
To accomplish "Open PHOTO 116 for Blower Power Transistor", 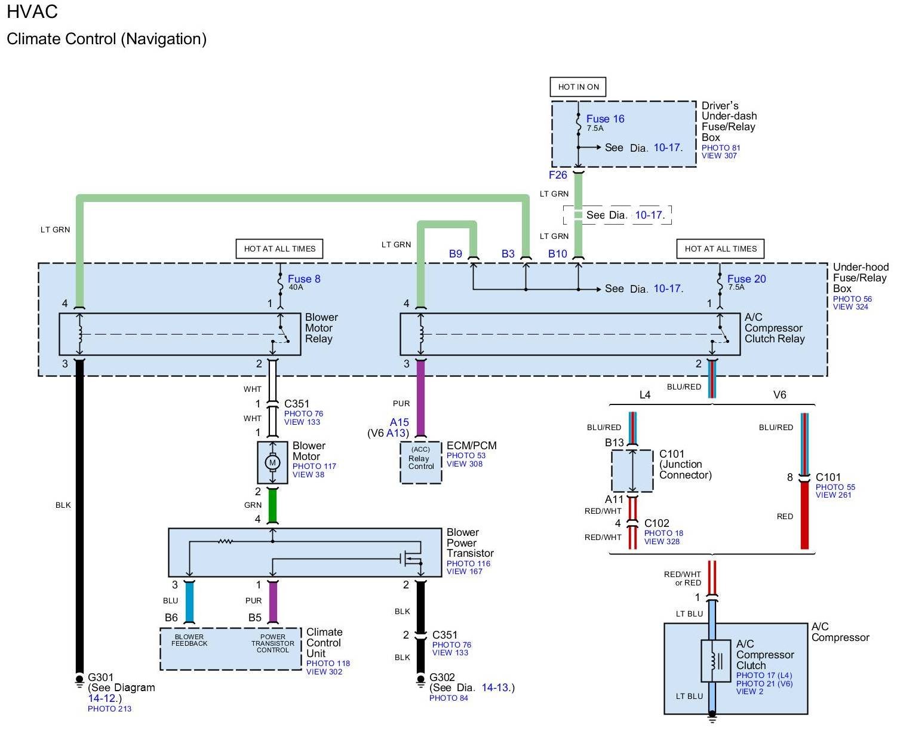I will click(468, 563).
